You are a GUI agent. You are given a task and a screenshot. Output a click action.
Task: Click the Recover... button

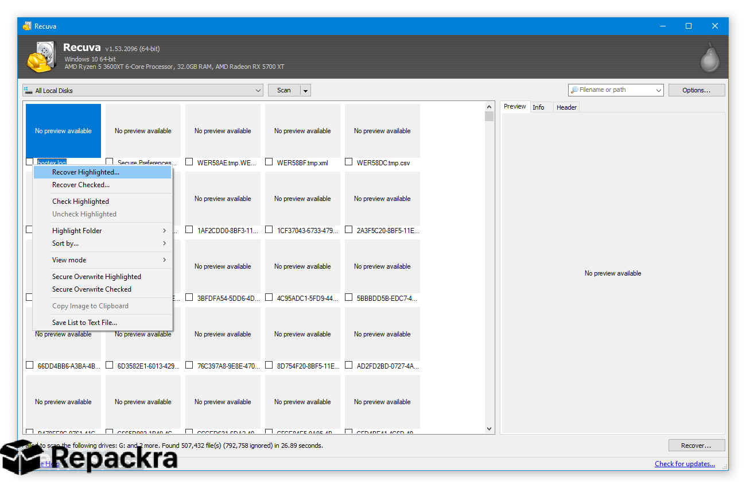pyautogui.click(x=697, y=446)
